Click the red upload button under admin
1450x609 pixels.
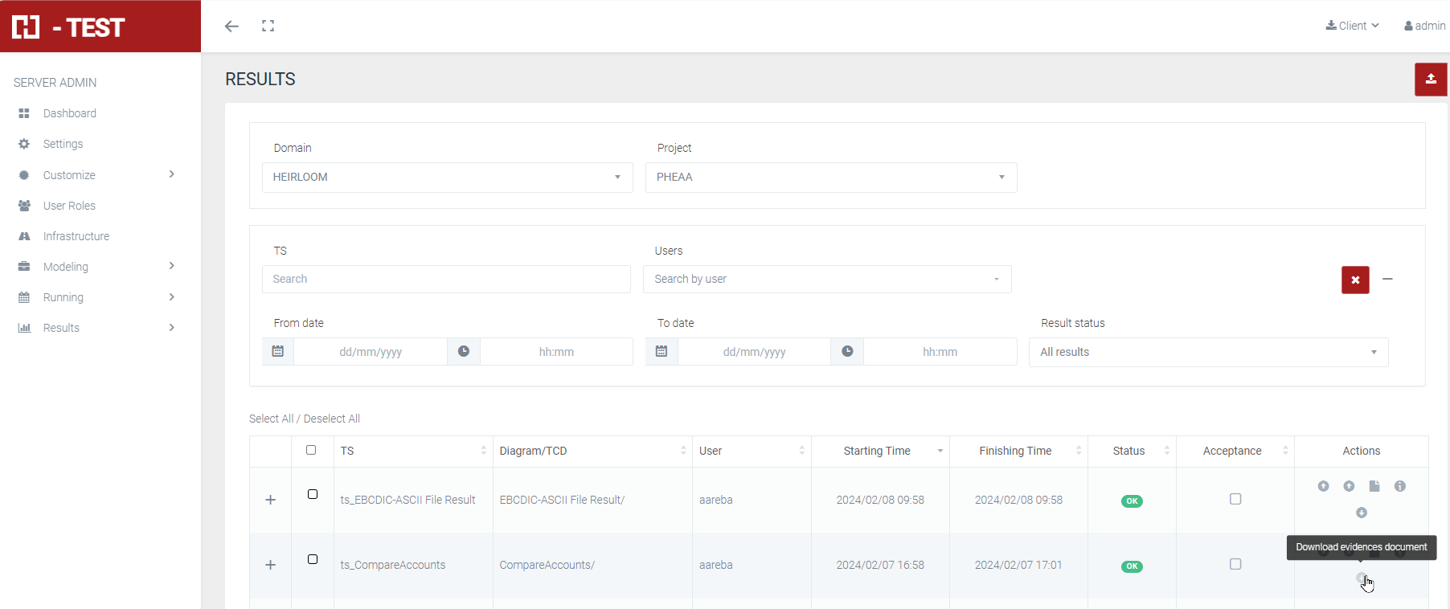[1430, 80]
